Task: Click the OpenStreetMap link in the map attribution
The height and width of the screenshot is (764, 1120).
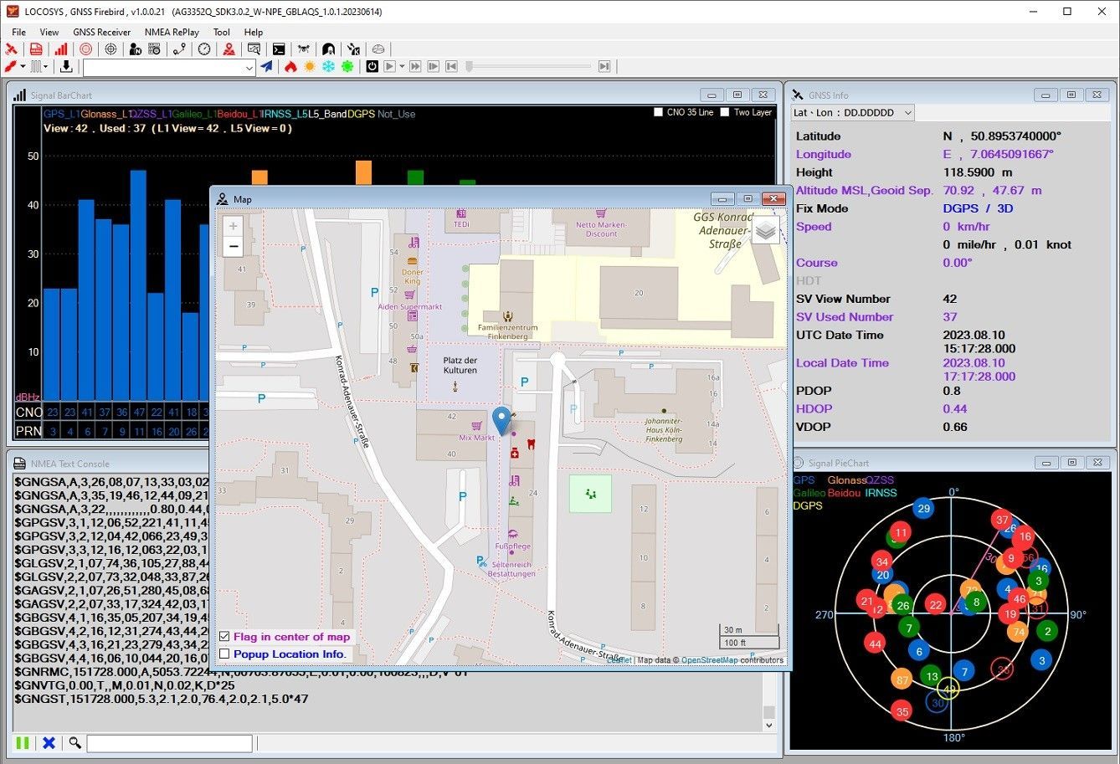Action: click(x=709, y=660)
